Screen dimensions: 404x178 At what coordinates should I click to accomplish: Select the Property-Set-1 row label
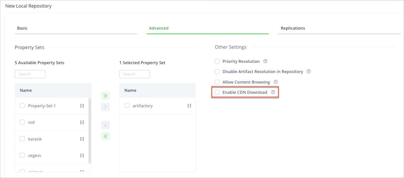[42, 106]
